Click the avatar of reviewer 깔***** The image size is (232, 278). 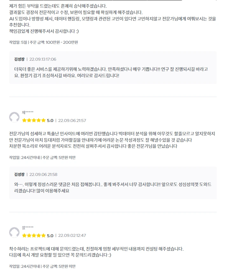[x=14, y=232]
